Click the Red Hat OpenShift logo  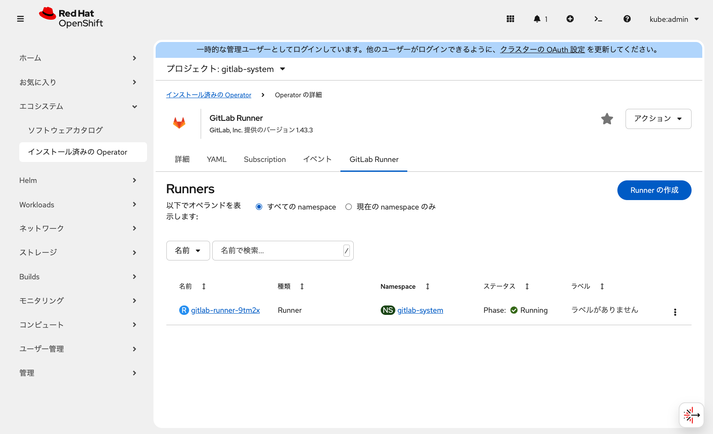click(71, 18)
